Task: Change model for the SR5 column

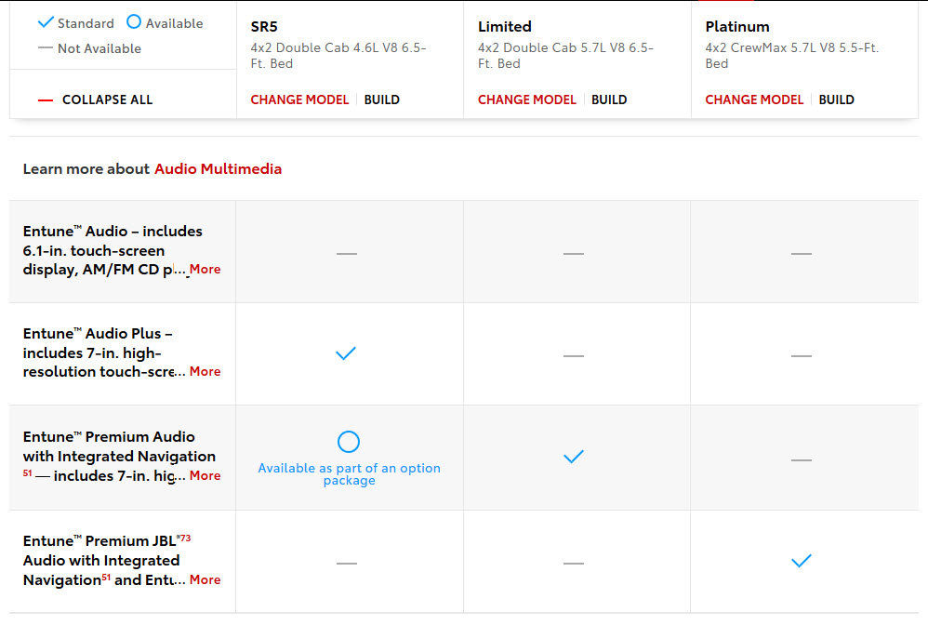Action: [299, 100]
